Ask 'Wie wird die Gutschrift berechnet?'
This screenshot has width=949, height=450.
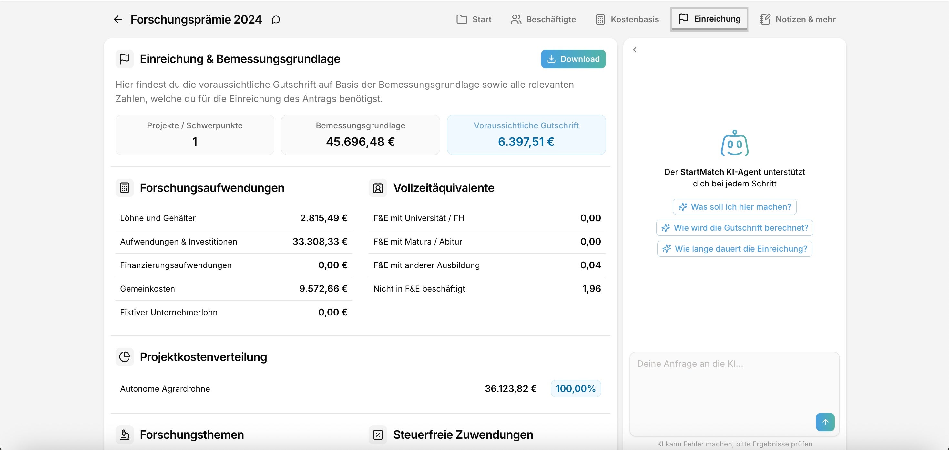tap(735, 228)
